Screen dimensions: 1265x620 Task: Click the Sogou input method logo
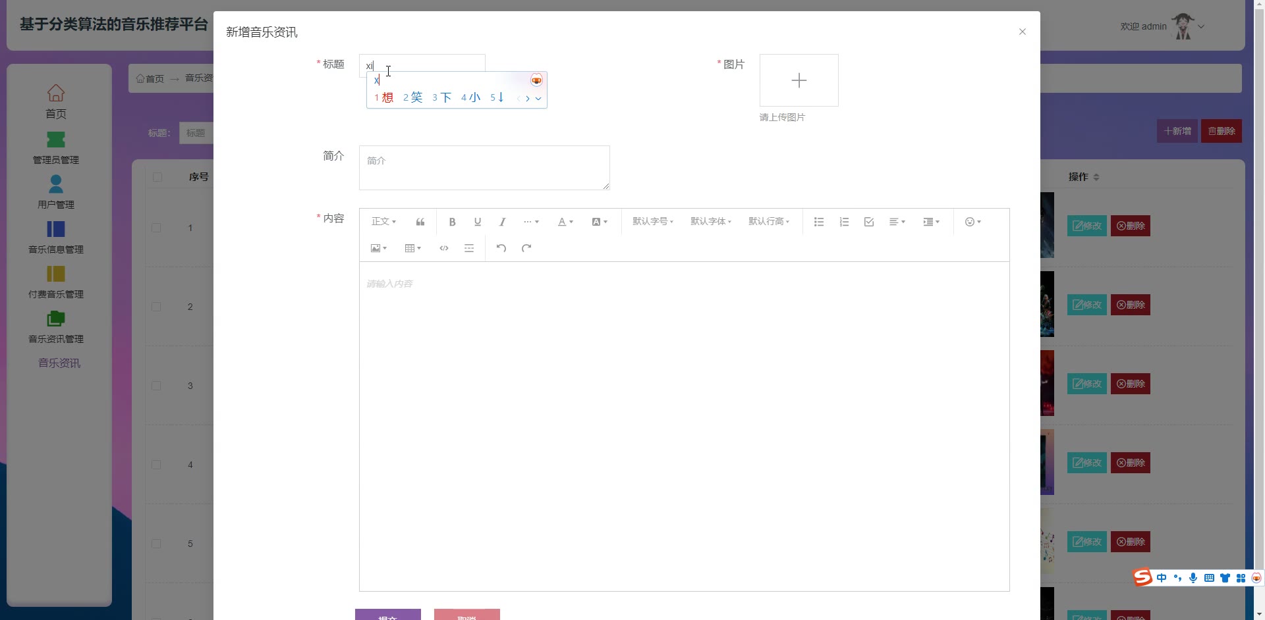(x=1142, y=577)
